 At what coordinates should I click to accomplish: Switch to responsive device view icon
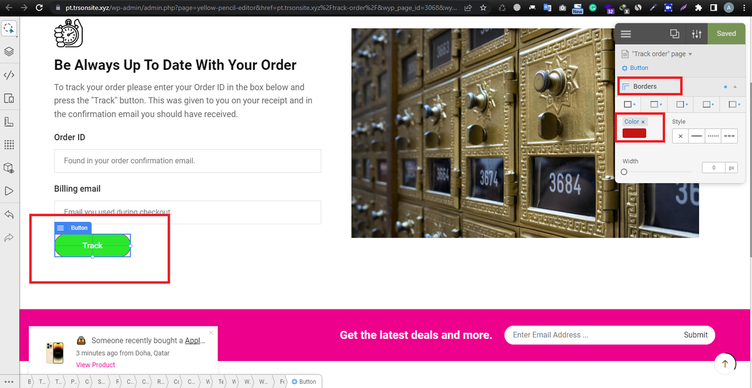click(9, 99)
